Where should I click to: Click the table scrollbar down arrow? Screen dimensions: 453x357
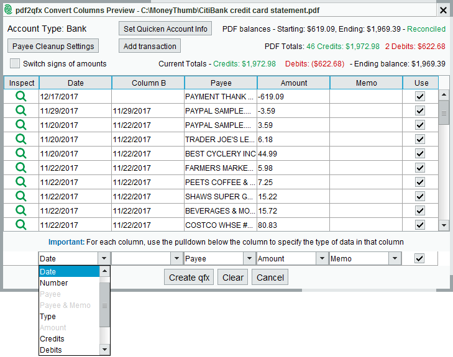444,225
